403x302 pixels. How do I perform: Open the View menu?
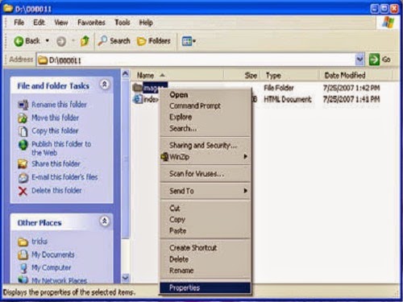click(x=61, y=23)
